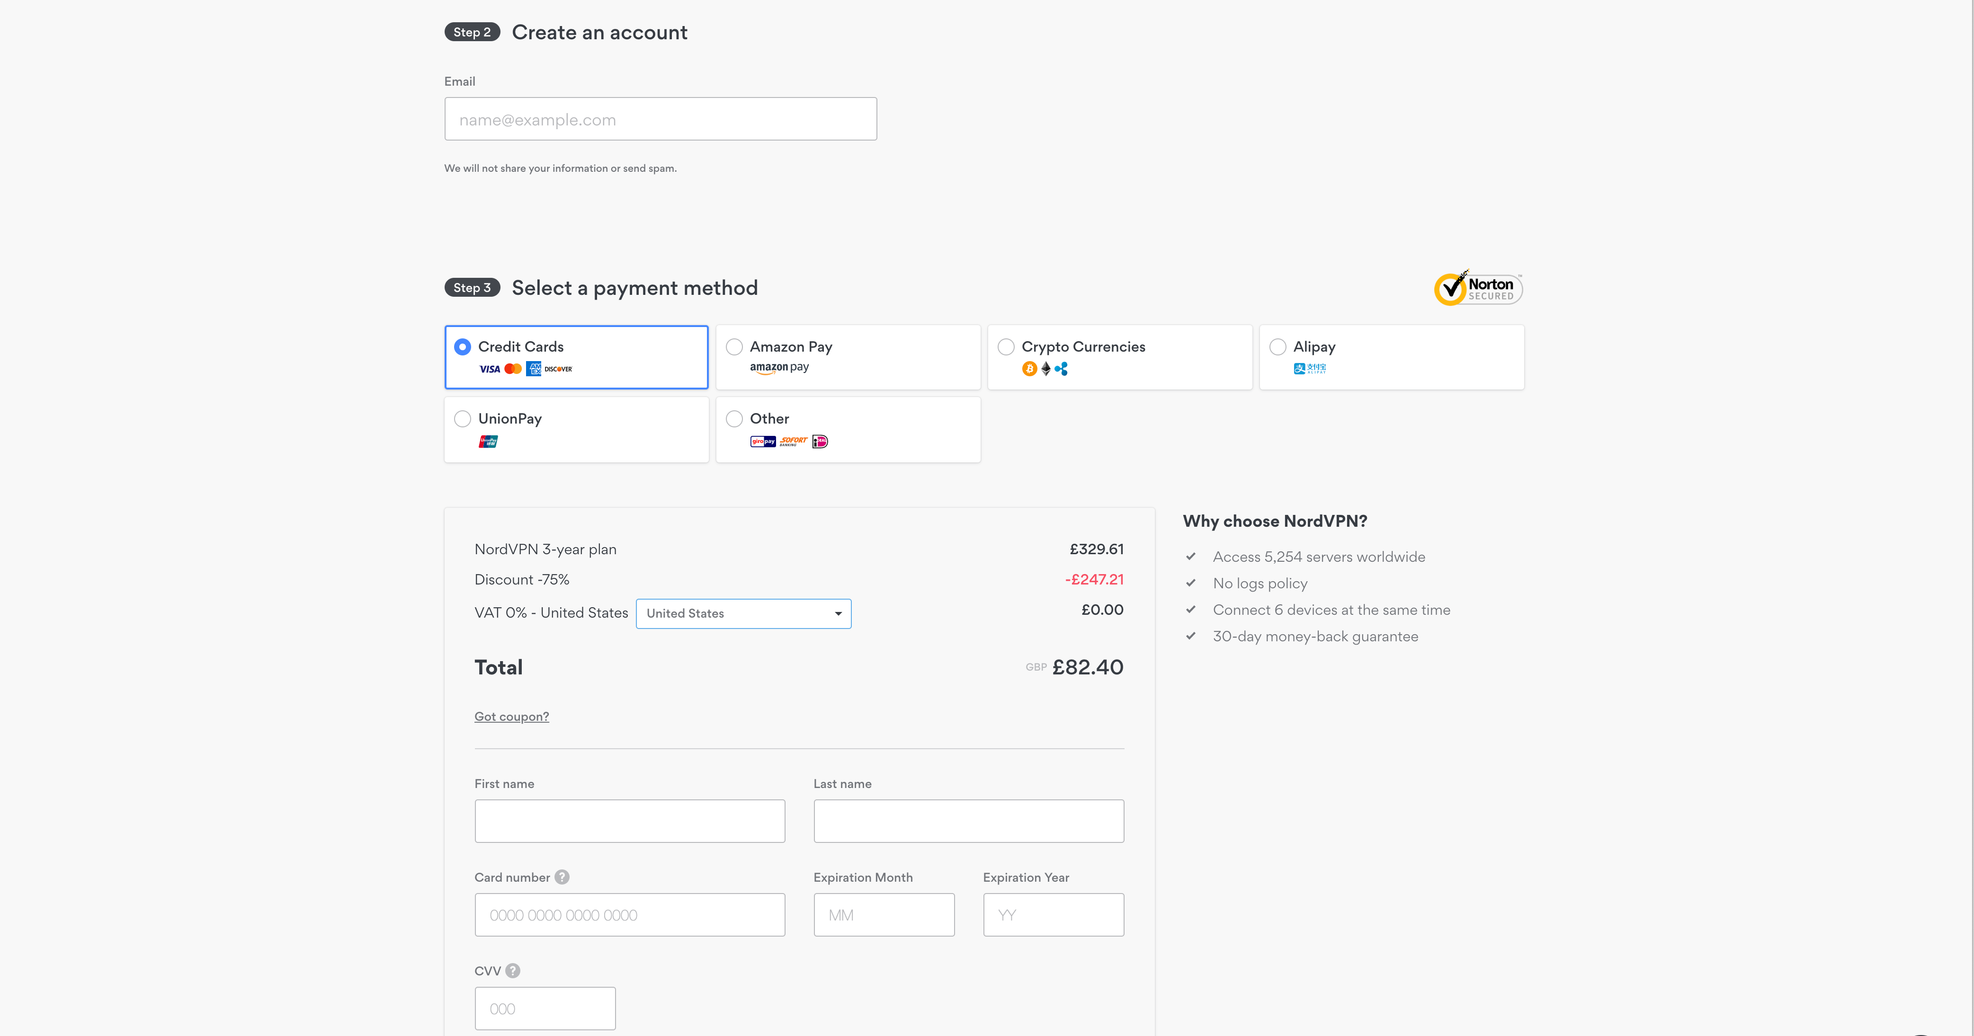
Task: Click the £82.40 total amount
Action: coord(1088,667)
